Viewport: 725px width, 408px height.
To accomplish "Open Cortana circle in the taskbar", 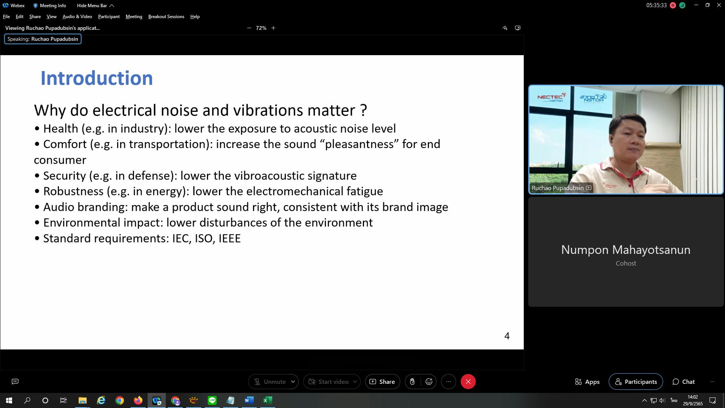I will (x=45, y=400).
